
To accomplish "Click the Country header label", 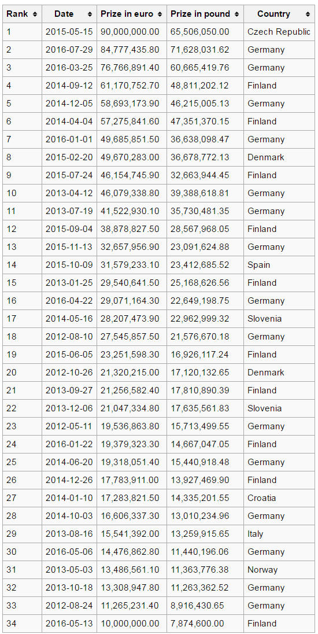I will point(273,14).
